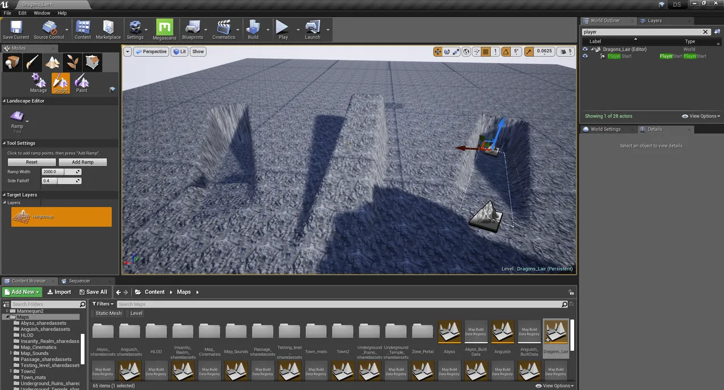Select the scale gizmo mode icon
The image size is (724, 390).
456,51
